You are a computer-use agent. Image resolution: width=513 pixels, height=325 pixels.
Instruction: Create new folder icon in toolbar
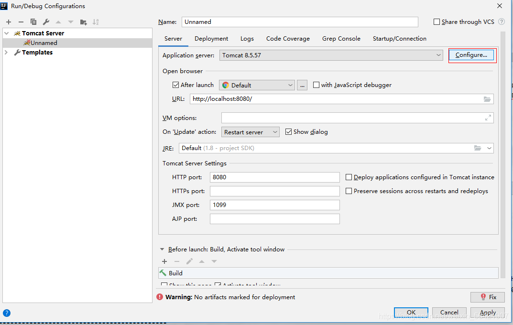83,22
